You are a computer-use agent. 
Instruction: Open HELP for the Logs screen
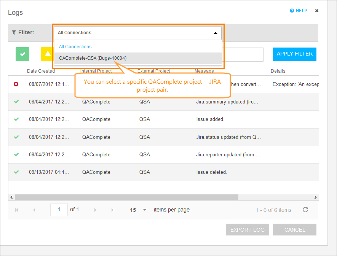[x=299, y=11]
